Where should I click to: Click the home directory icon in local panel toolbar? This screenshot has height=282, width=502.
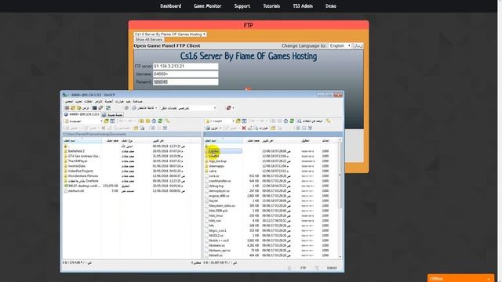pyautogui.click(x=154, y=121)
